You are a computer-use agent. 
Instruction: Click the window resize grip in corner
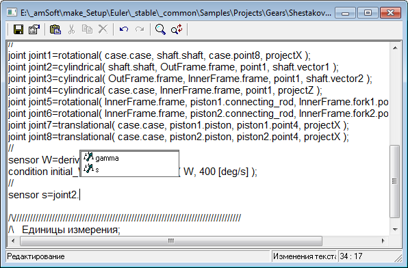398,258
